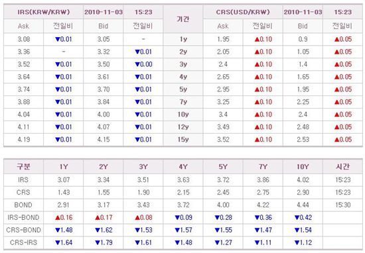Click CRS Ask value 1.95

(x=223, y=39)
